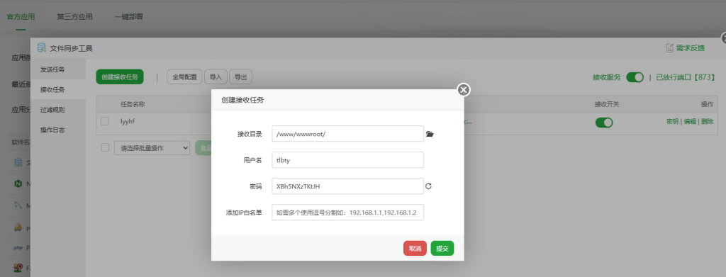
Task: Tick the batch operation checkbox
Action: point(105,147)
